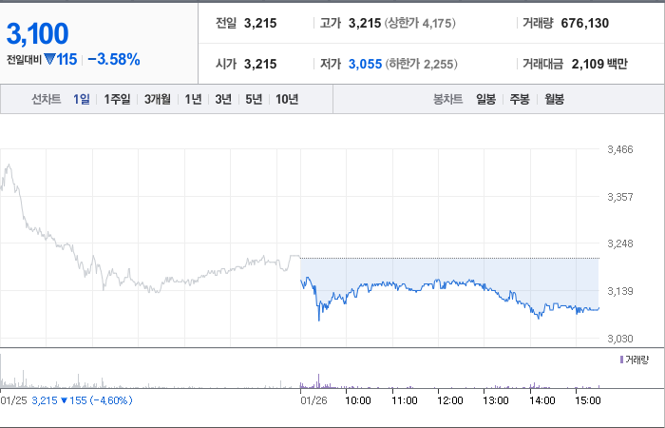Screen dimensions: 665x428
Task: Select the 1일 line chart tab
Action: tap(82, 99)
